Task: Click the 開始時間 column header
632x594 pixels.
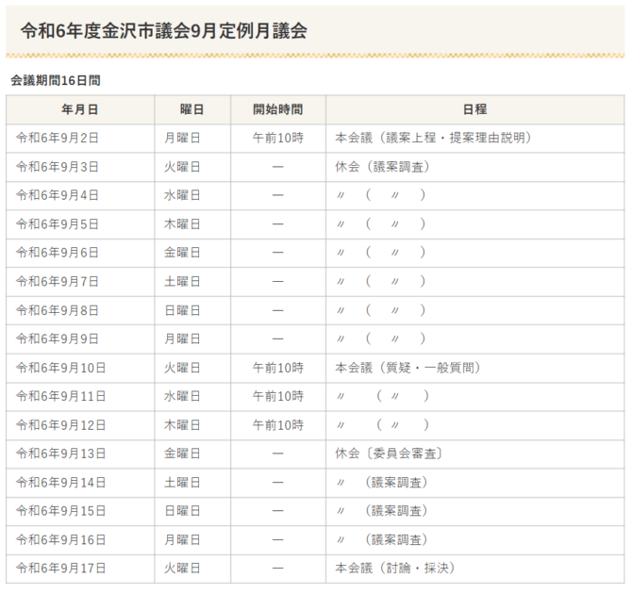Action: click(277, 109)
